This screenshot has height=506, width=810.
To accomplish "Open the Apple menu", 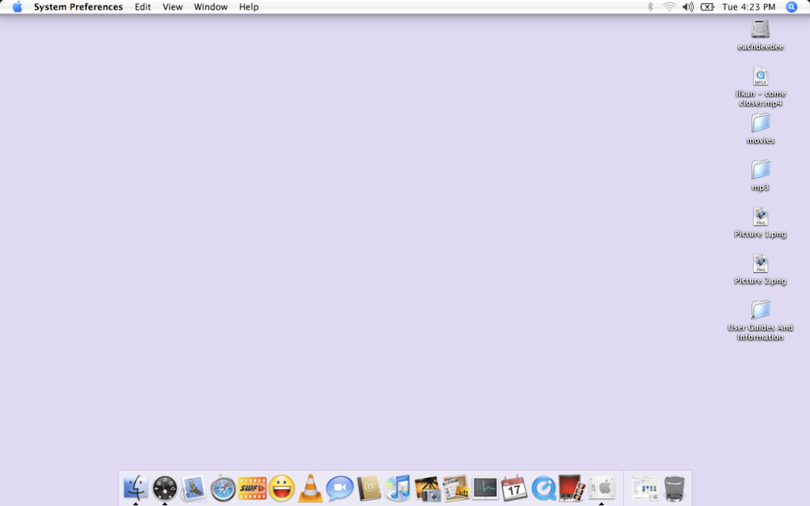I will click(x=17, y=7).
